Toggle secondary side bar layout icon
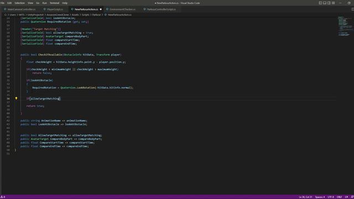Screen dimensions: 354x199 click(329, 3)
